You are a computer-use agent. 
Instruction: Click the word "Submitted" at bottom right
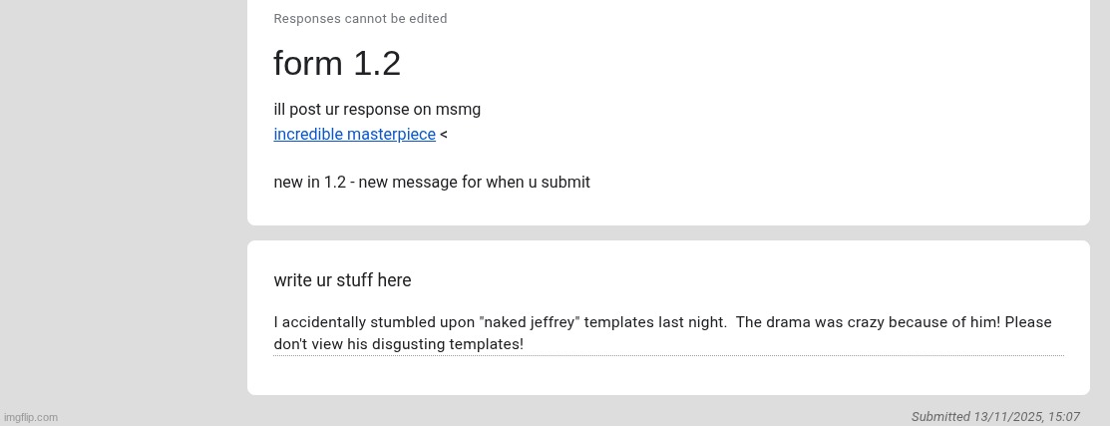click(x=940, y=417)
